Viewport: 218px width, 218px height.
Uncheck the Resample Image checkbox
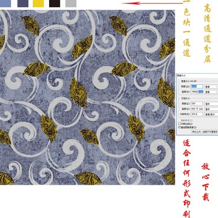tap(179, 127)
